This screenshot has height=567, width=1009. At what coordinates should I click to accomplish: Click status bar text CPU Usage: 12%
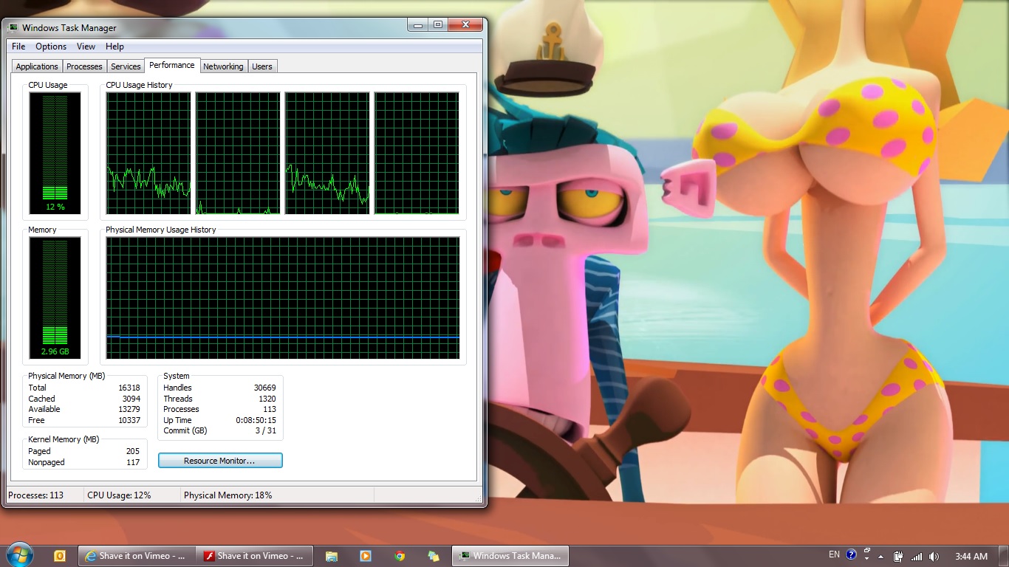coord(119,495)
